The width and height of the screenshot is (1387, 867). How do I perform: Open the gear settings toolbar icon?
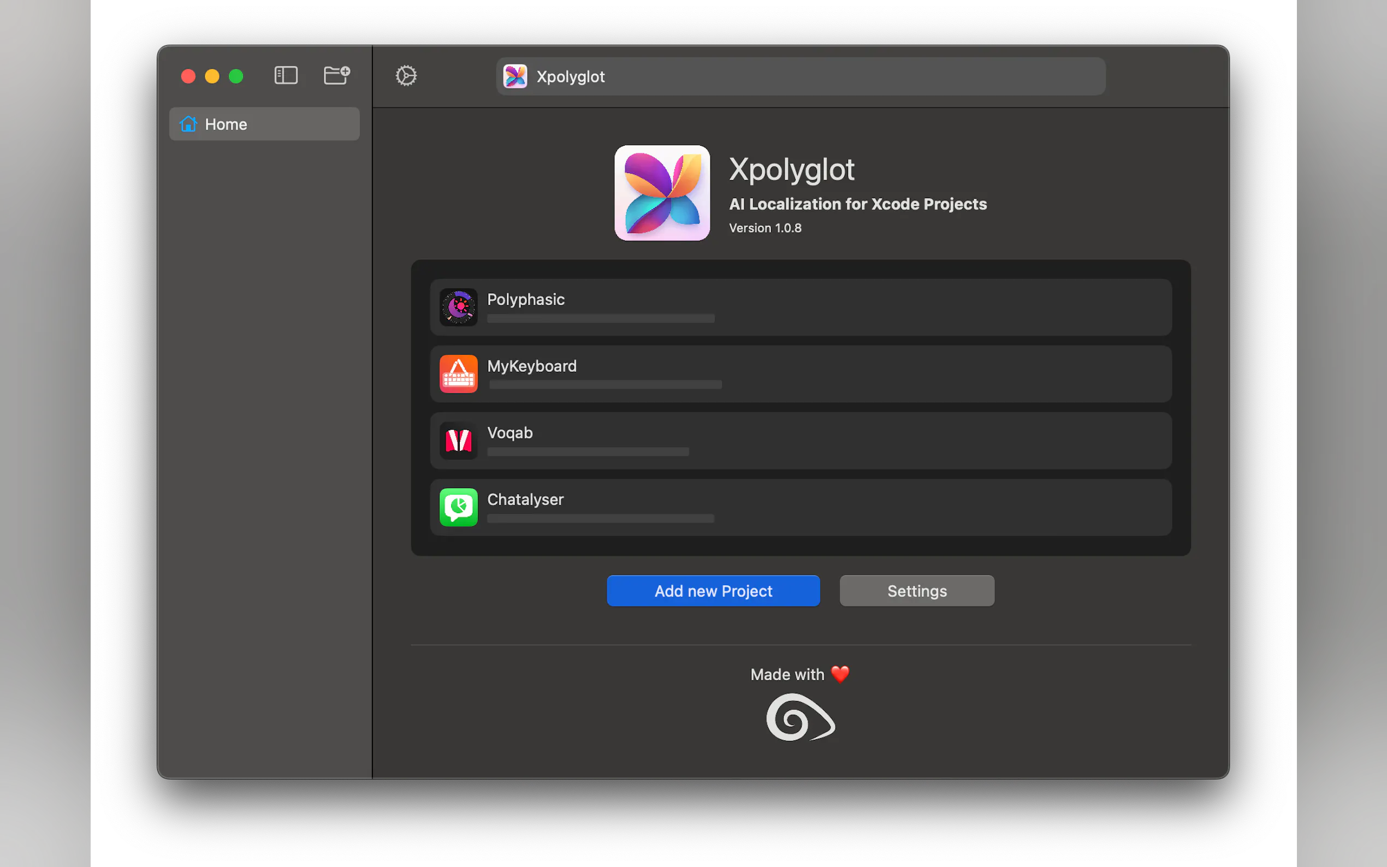(x=406, y=76)
